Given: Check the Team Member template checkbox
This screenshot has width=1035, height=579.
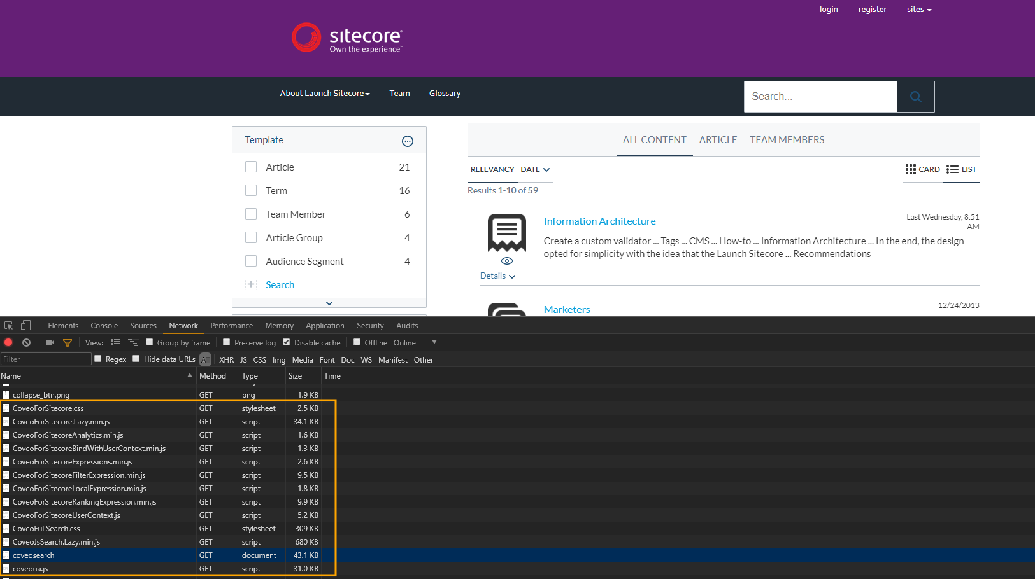Looking at the screenshot, I should click(x=251, y=214).
